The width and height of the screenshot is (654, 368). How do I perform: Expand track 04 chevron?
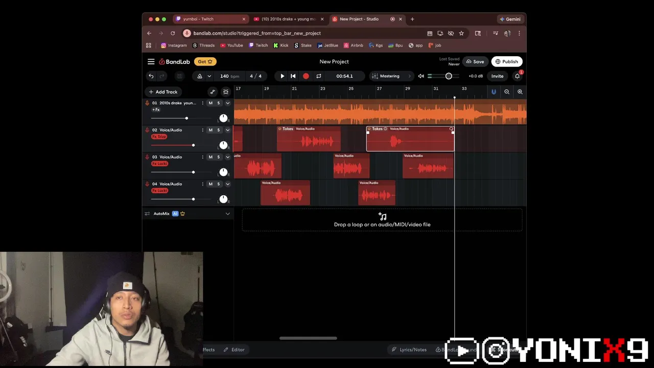pyautogui.click(x=228, y=184)
